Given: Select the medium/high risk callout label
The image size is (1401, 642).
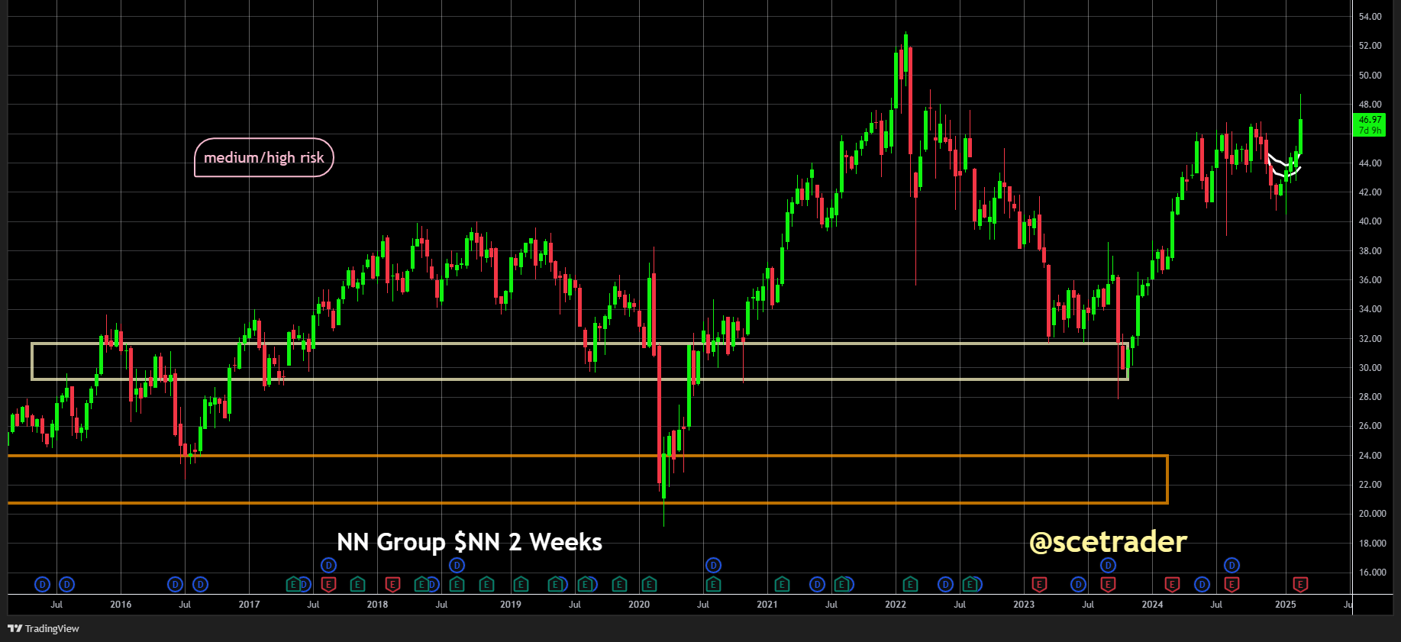Looking at the screenshot, I should (264, 157).
